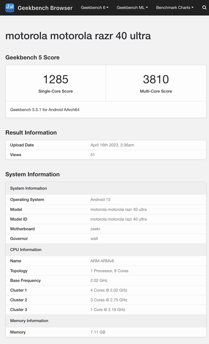Click the Geekbench logo icon
The image size is (209, 344).
click(x=10, y=8)
